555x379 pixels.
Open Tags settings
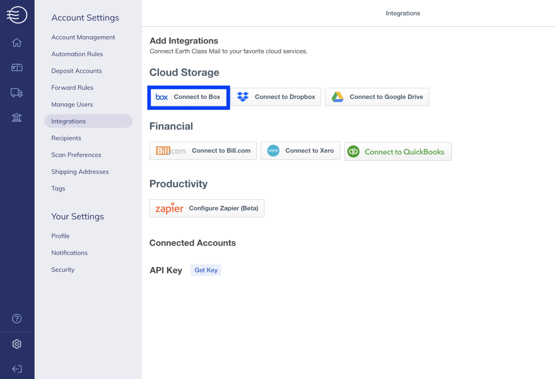58,188
